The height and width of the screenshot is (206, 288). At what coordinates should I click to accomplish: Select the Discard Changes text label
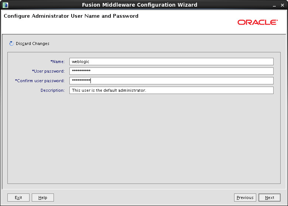[x=32, y=43]
